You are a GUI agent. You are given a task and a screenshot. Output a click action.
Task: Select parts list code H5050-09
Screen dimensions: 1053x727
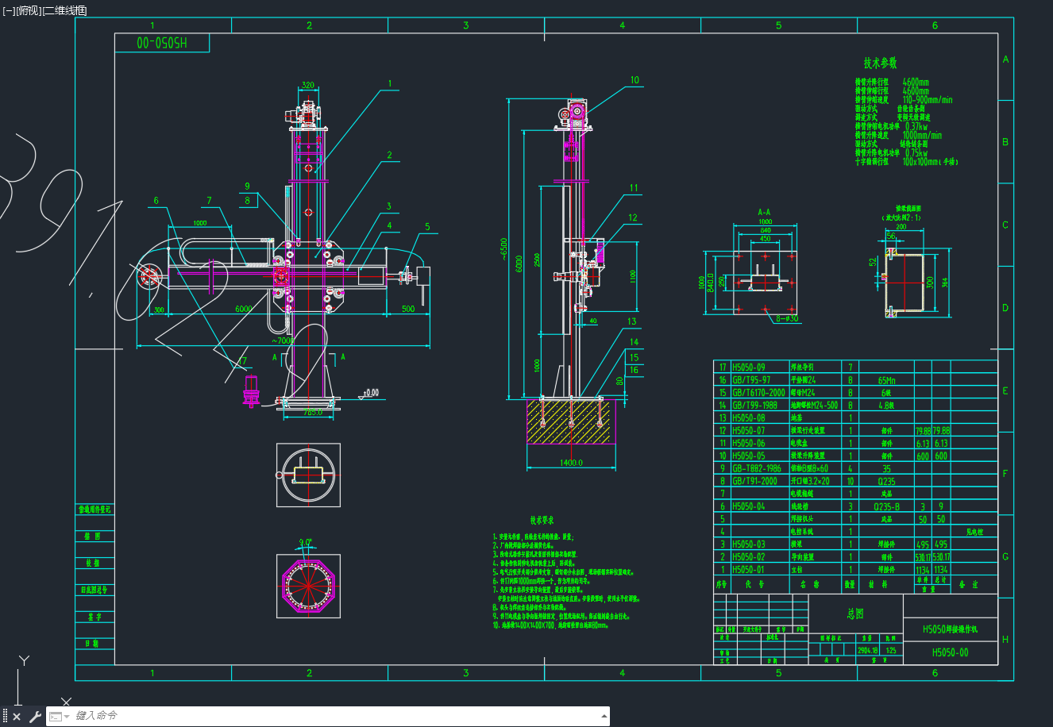tap(749, 367)
